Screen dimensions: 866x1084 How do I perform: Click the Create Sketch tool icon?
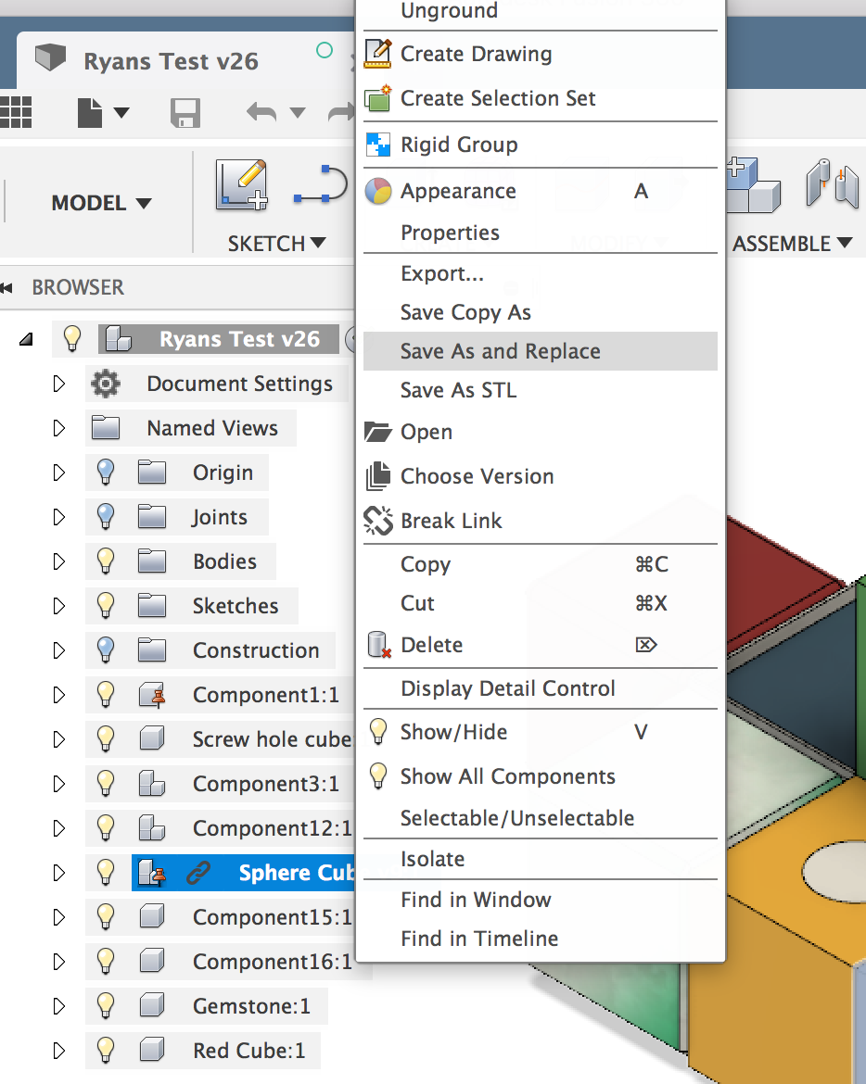point(242,183)
